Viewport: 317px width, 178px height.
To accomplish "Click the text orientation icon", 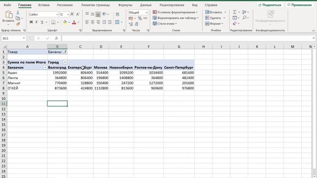I will click(105, 14).
